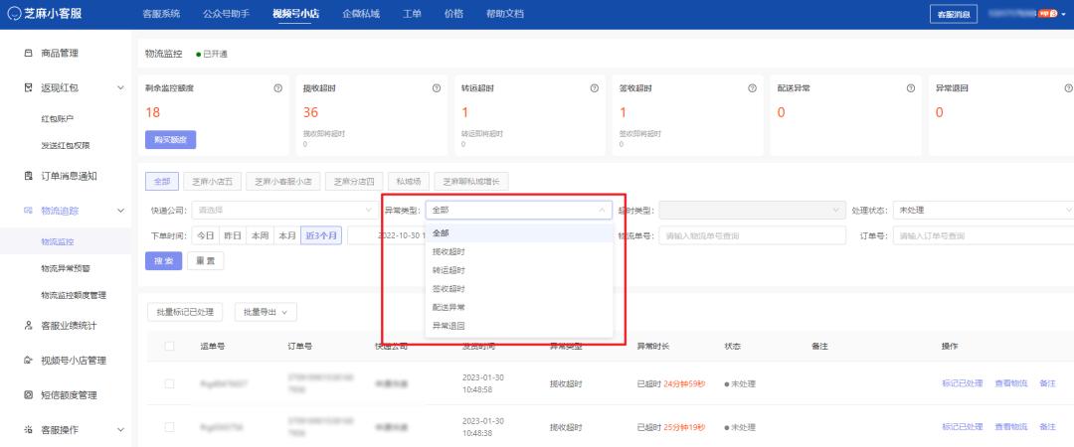This screenshot has height=447, width=1074.
Task: Open the 处理状态 dropdown
Action: pyautogui.click(x=984, y=211)
